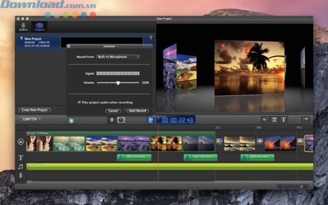Click the video track icon on timeline
The image size is (328, 205).
coord(21,142)
